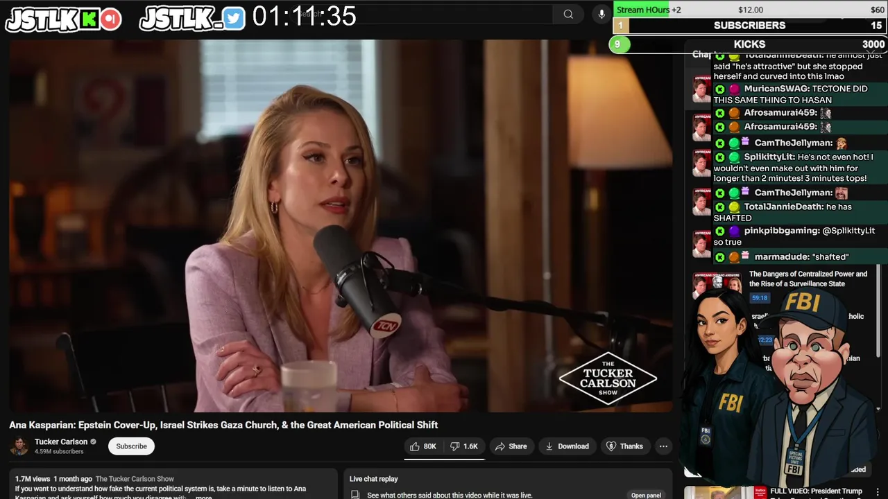
Task: Like the video with 80K thumbs-up
Action: pyautogui.click(x=423, y=446)
